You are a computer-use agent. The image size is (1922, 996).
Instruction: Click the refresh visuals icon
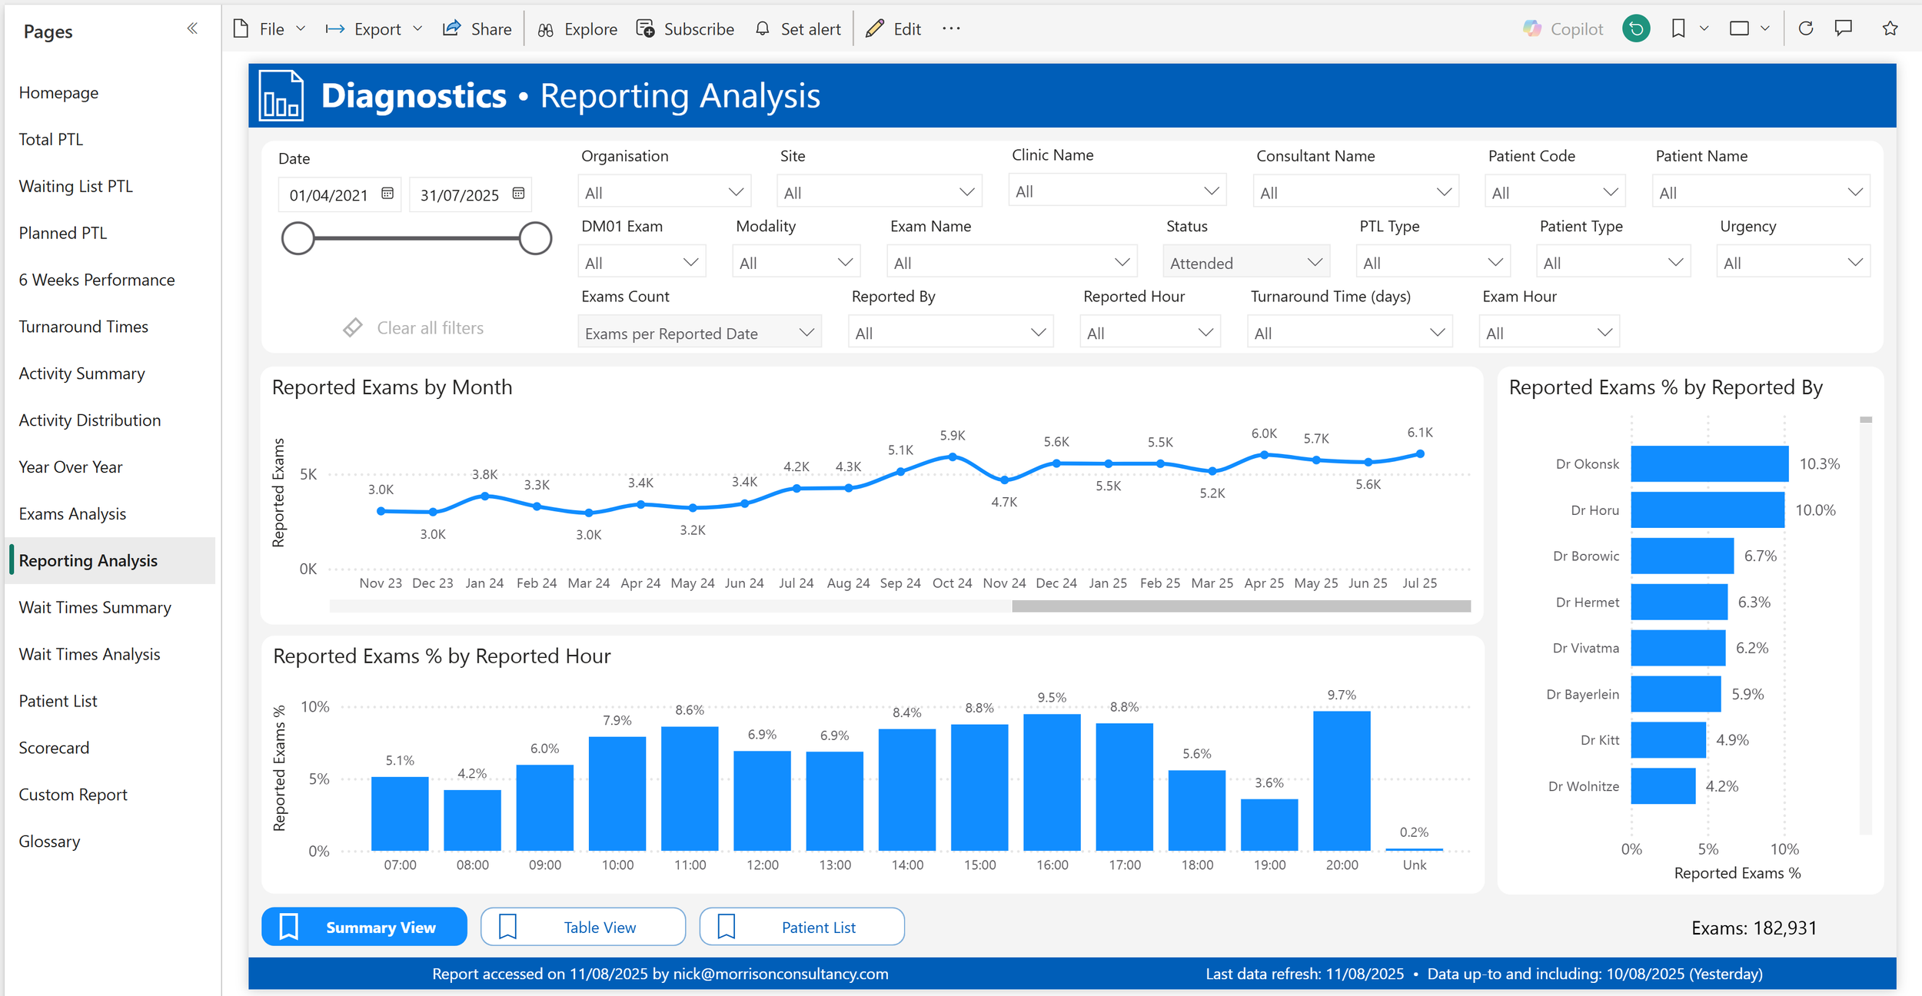[x=1806, y=29]
